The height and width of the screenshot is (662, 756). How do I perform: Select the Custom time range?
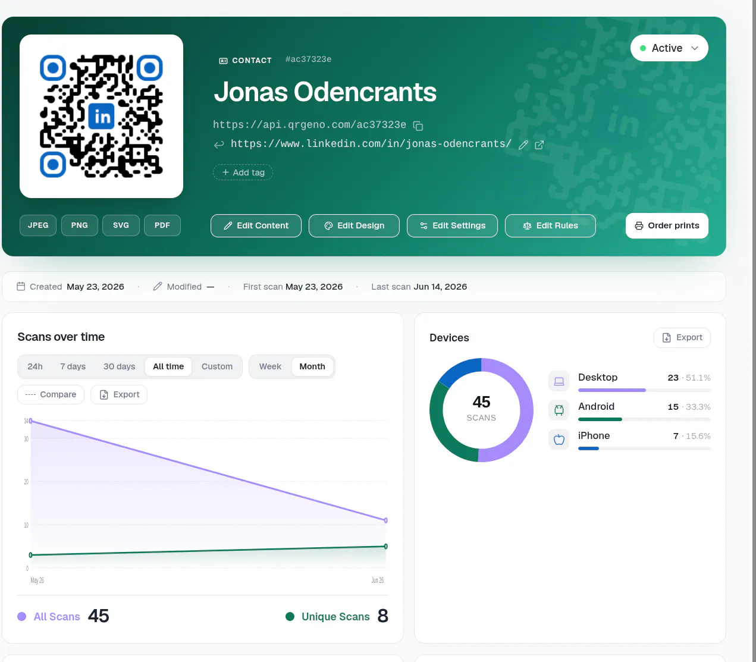(217, 366)
